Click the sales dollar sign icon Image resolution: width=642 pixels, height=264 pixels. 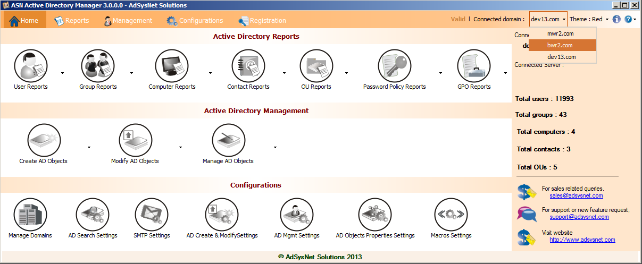click(527, 192)
